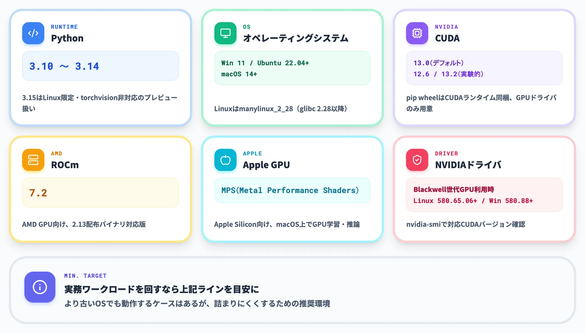The width and height of the screenshot is (585, 333).
Task: Select the ROCm card heading
Action: coord(65,165)
